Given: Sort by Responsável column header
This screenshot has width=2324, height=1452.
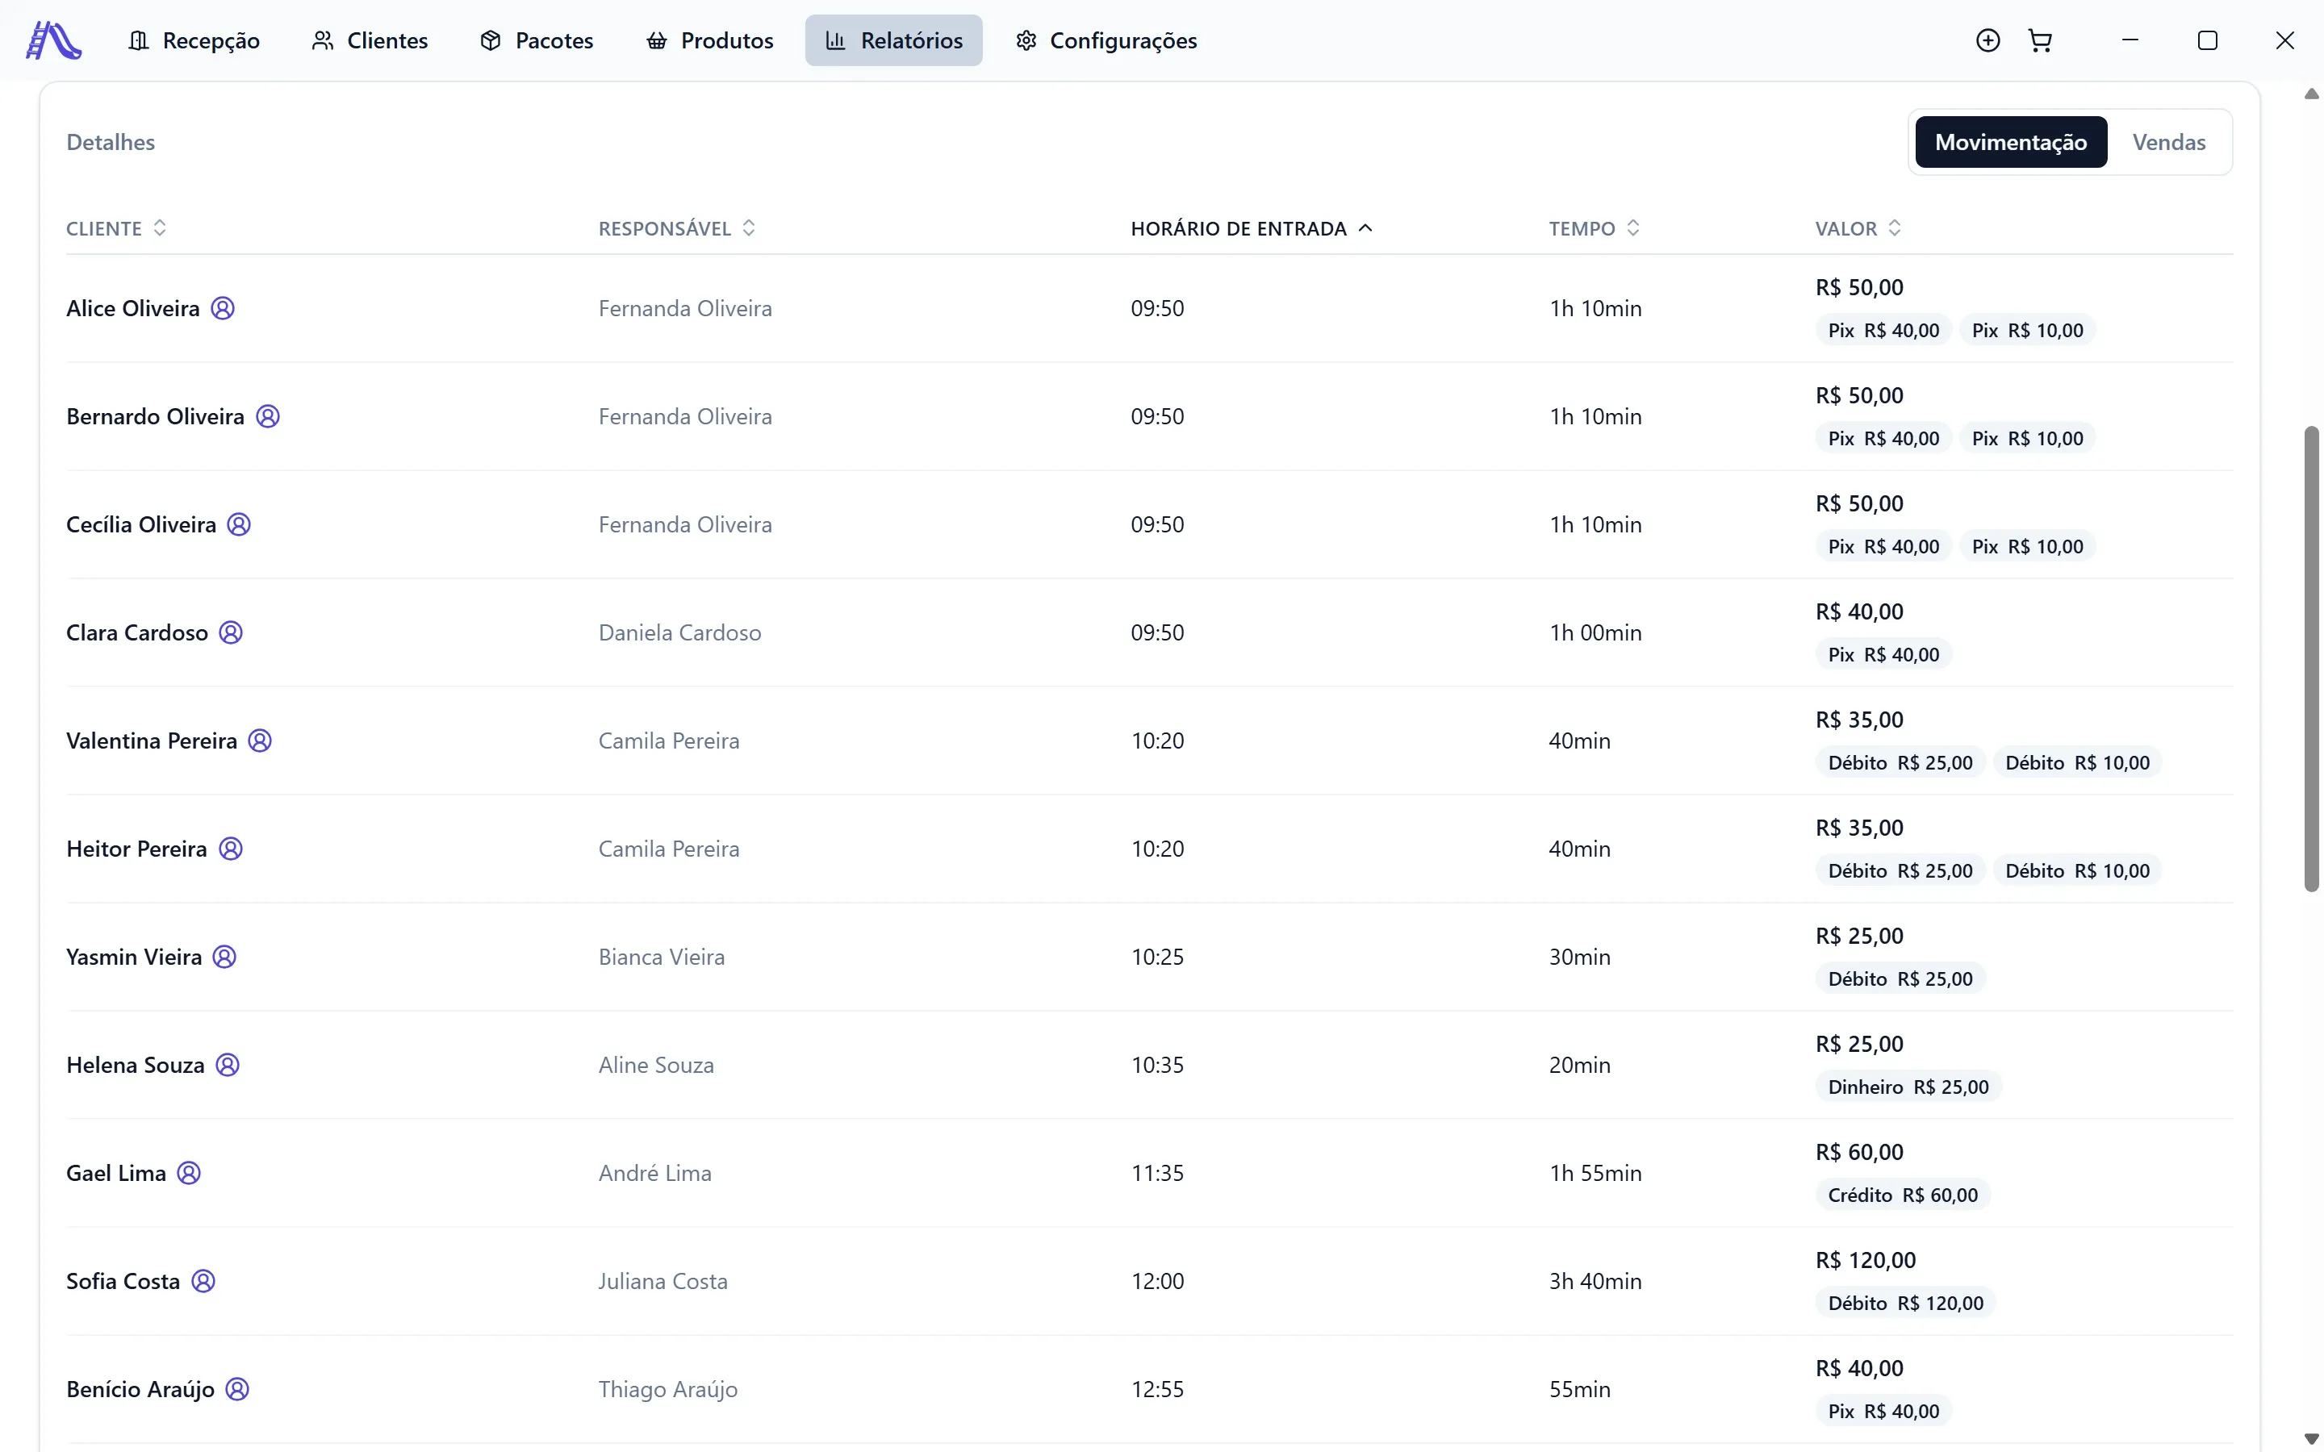Looking at the screenshot, I should [677, 228].
